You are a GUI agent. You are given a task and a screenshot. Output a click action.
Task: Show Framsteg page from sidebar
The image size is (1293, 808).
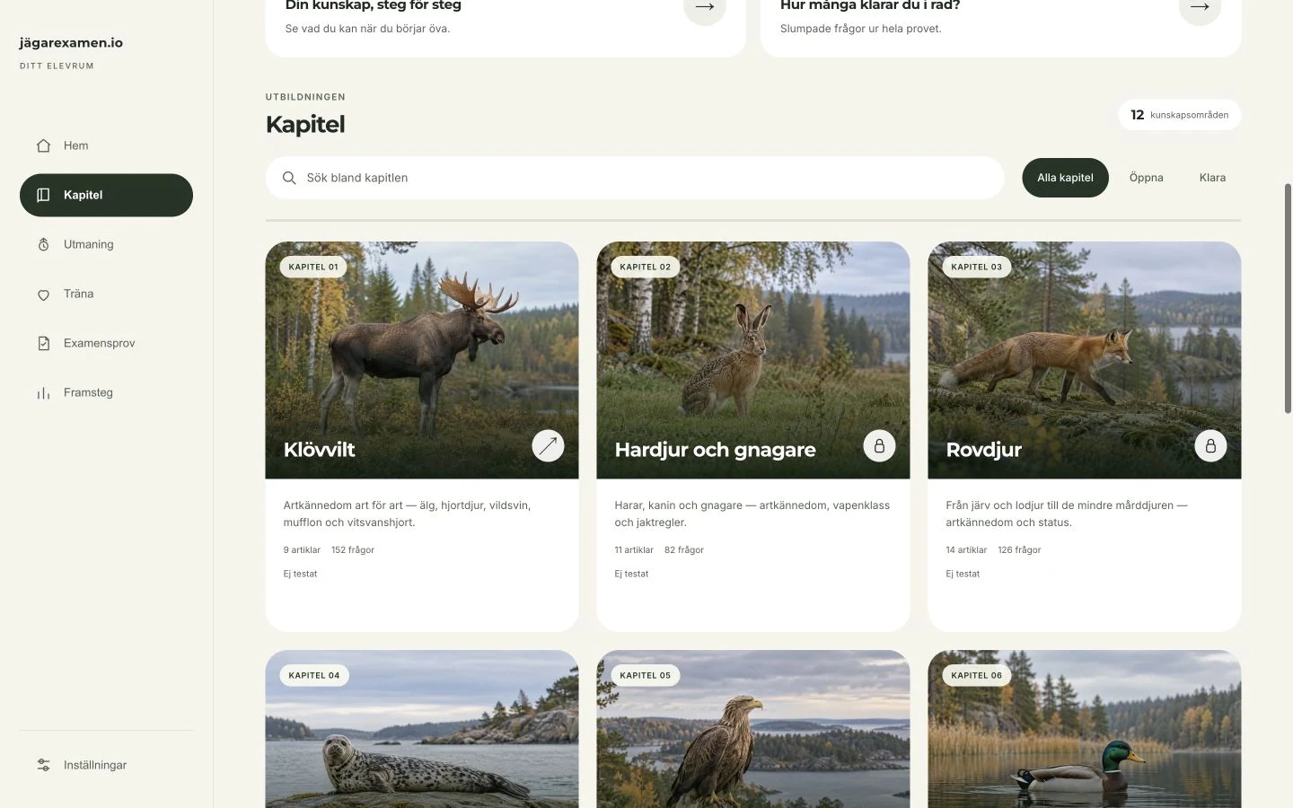pos(106,392)
